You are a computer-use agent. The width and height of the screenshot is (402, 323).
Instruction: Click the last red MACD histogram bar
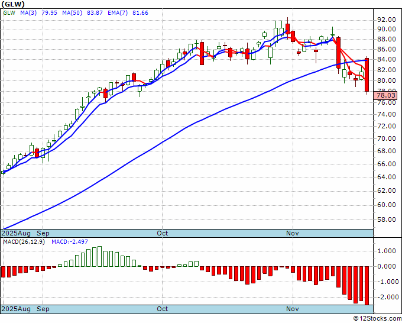[x=367, y=286]
